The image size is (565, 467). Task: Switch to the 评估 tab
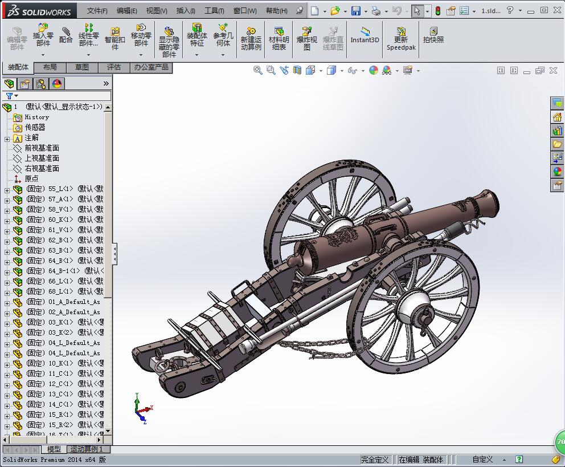(114, 67)
